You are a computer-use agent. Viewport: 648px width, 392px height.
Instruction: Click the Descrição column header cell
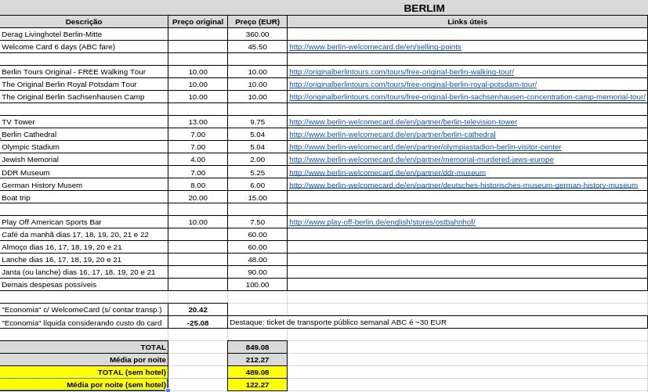84,22
